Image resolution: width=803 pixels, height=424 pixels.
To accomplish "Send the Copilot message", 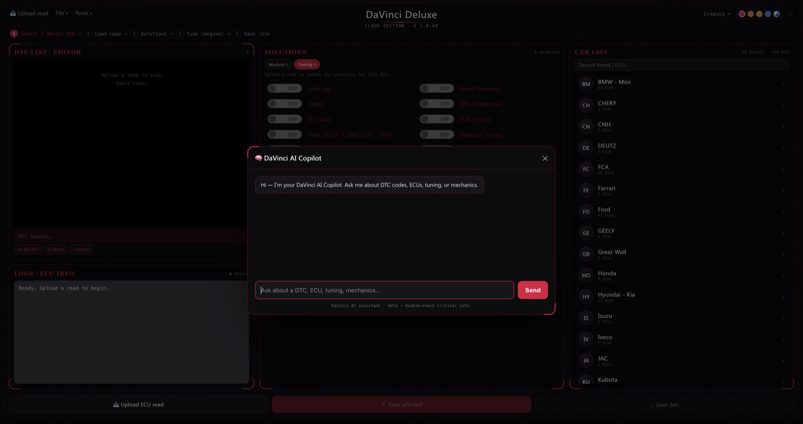I will pos(533,290).
